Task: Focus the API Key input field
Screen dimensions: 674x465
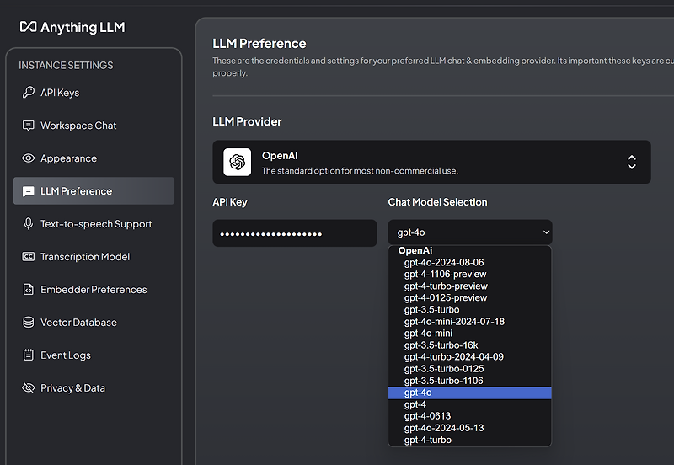Action: (x=294, y=233)
